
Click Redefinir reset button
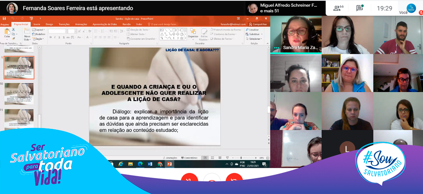[38, 34]
